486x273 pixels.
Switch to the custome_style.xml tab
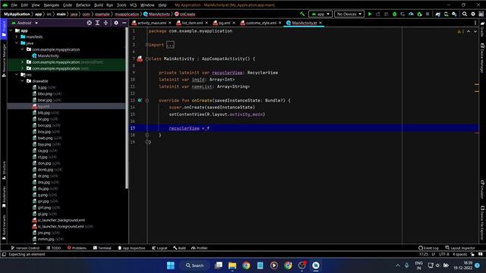click(x=260, y=23)
